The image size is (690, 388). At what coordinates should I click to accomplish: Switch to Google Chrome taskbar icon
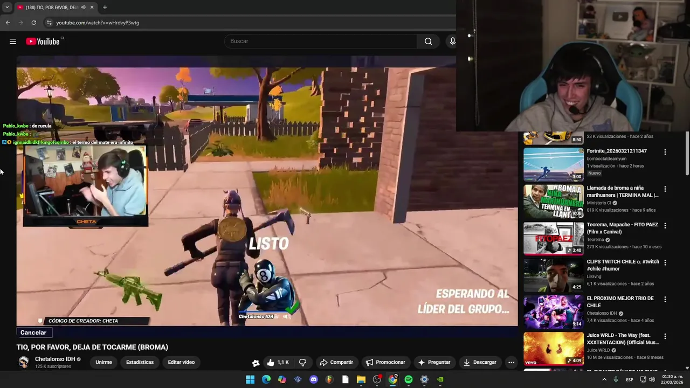(392, 379)
